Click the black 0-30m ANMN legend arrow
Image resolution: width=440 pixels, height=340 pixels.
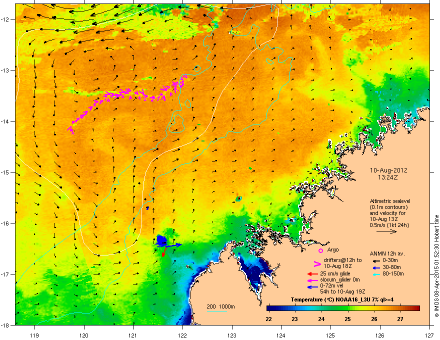376,260
